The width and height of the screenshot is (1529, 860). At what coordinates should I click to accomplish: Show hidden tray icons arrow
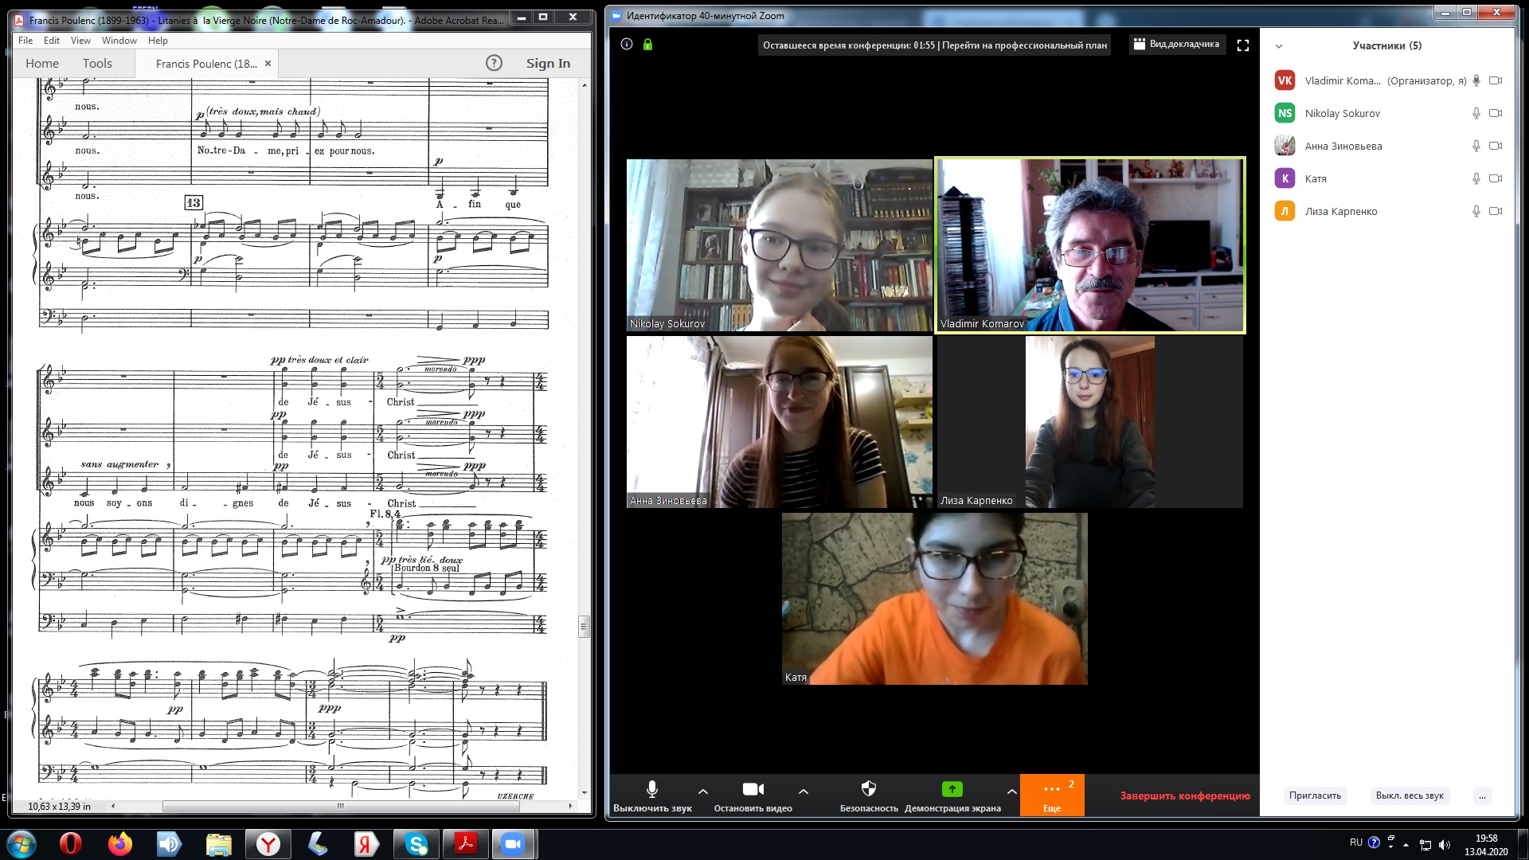pos(1406,844)
